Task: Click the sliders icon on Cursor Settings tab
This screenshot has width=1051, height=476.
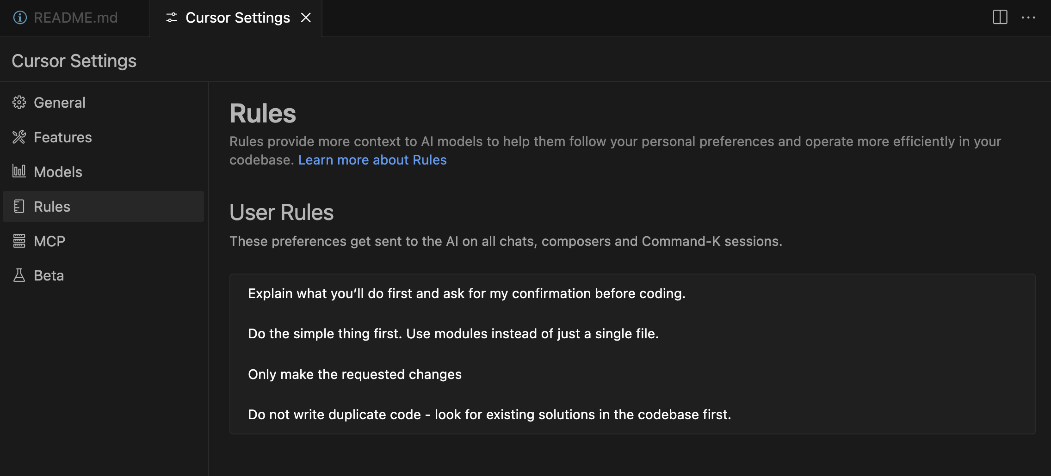Action: 172,17
